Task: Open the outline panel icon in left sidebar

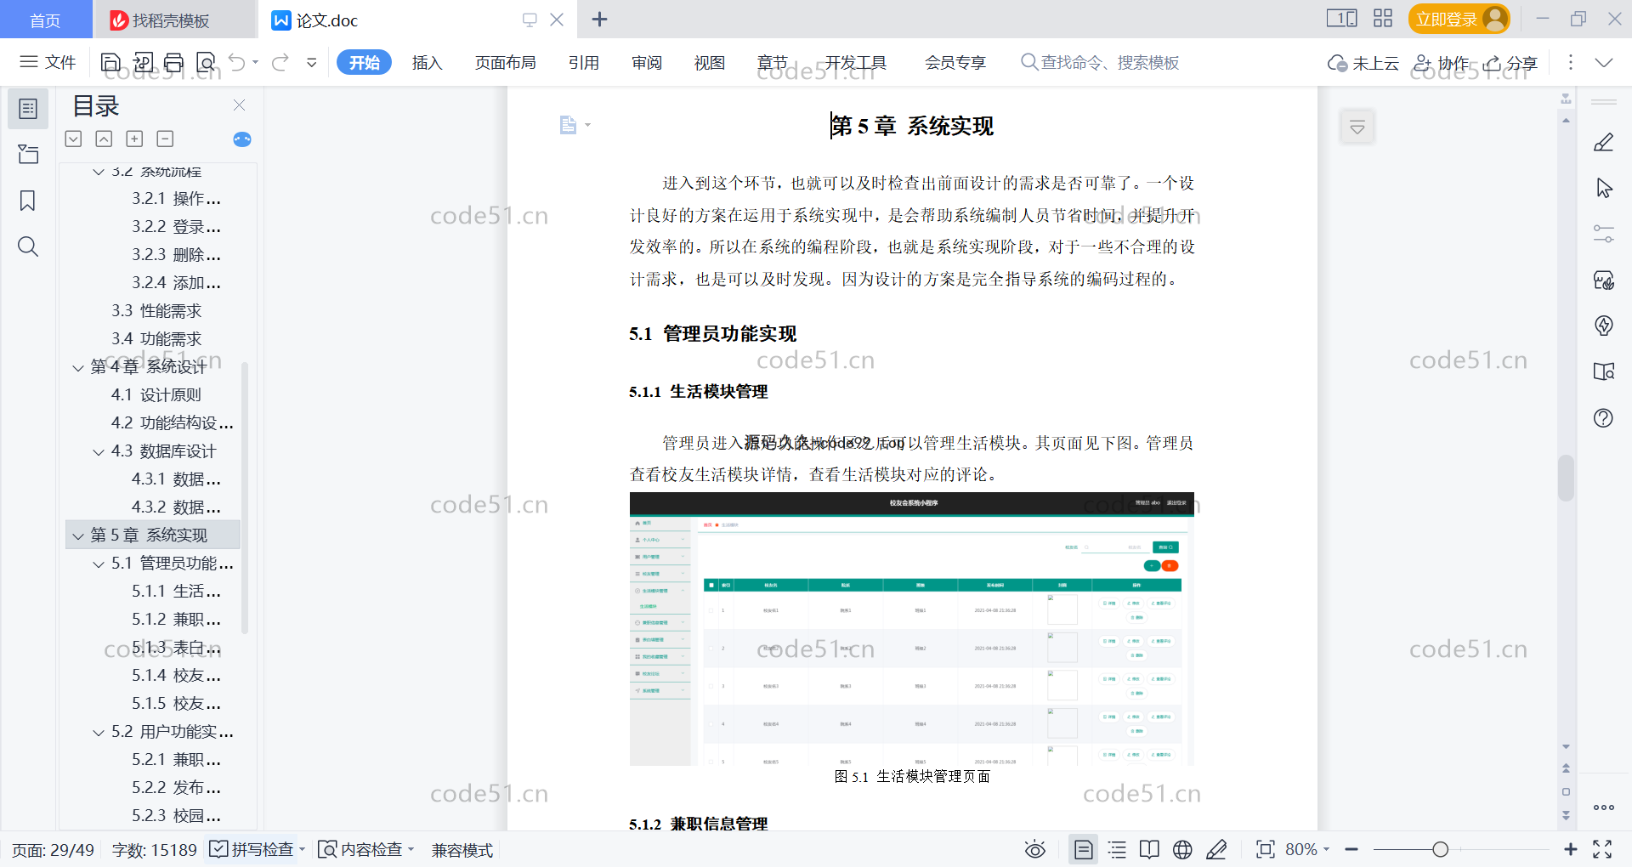Action: click(28, 109)
